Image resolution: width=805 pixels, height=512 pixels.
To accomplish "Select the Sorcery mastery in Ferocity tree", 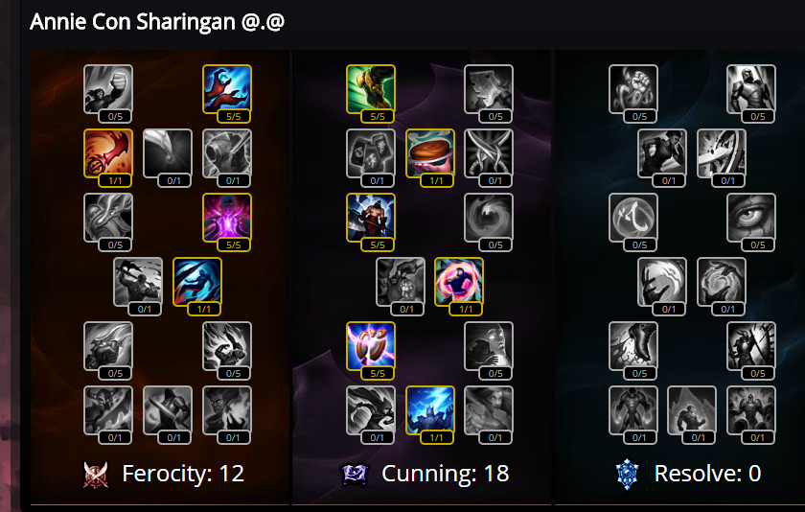I will click(227, 89).
